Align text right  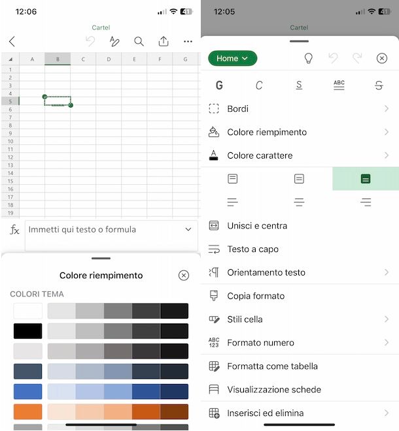pyautogui.click(x=366, y=202)
